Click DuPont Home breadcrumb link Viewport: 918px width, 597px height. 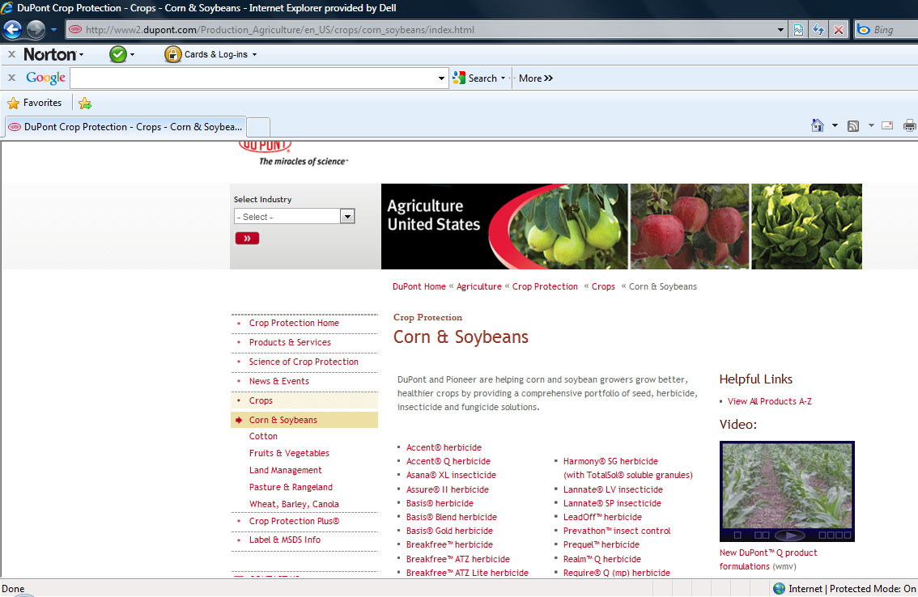419,286
